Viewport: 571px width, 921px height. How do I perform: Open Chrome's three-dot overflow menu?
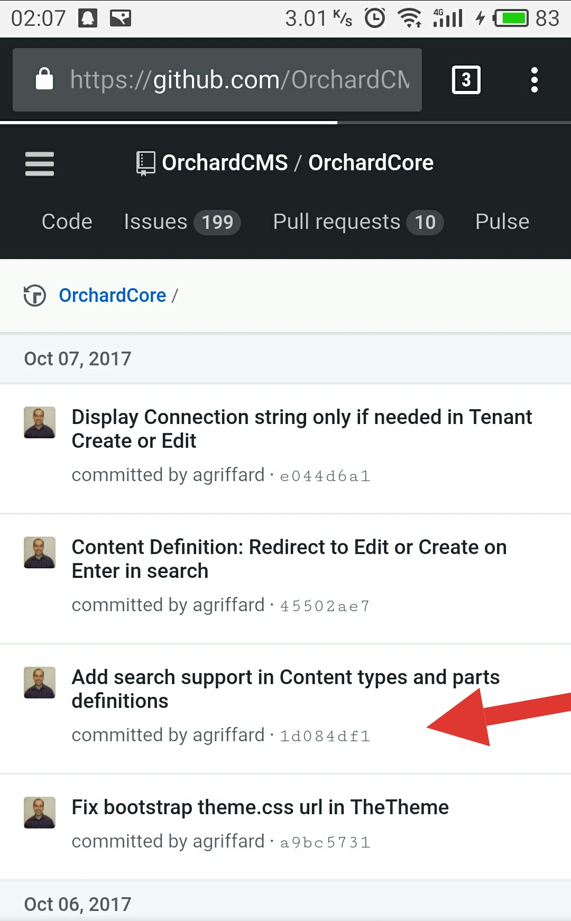534,79
